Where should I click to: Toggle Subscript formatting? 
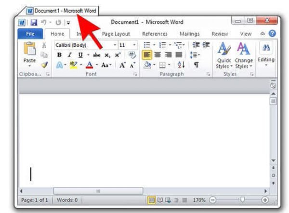pyautogui.click(x=107, y=55)
